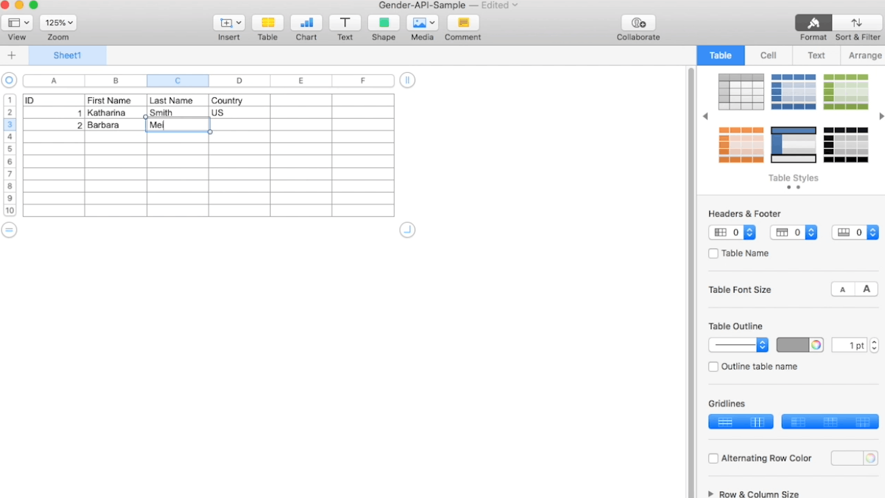Click the Collaborate icon
The image size is (885, 498).
[638, 23]
